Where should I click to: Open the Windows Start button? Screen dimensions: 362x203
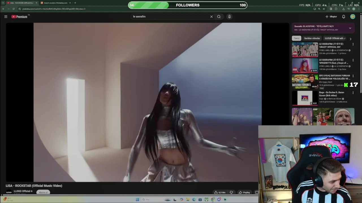point(137,199)
